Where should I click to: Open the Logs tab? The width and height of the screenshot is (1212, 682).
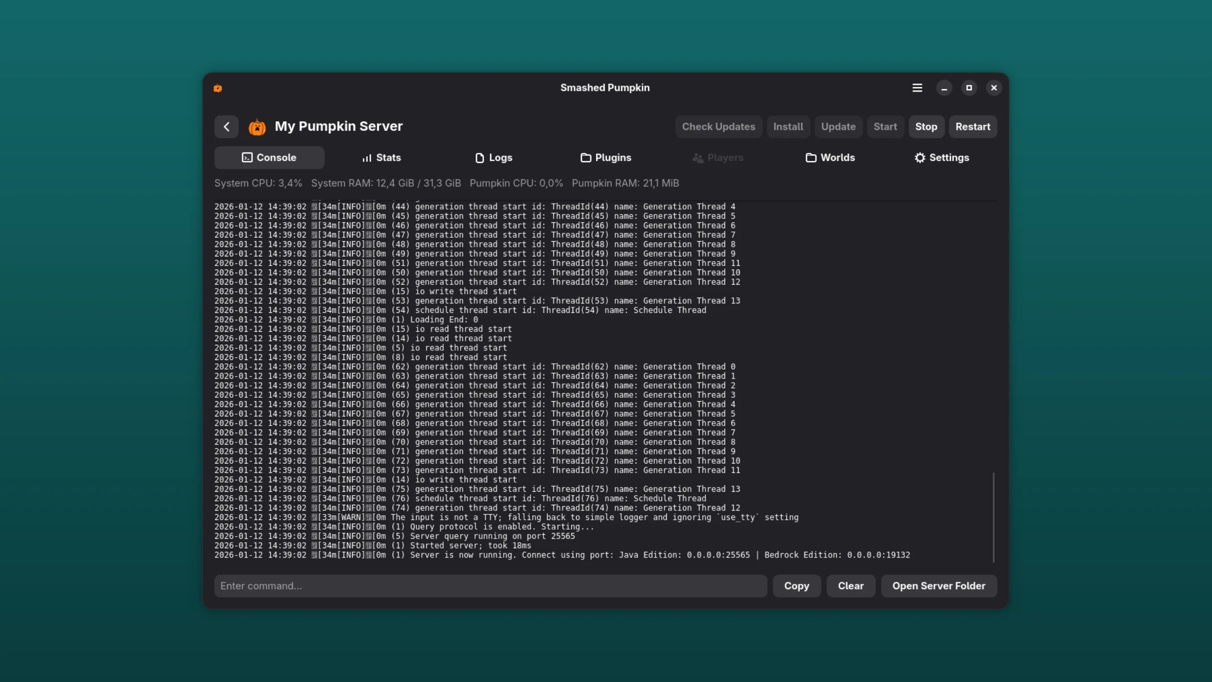494,158
